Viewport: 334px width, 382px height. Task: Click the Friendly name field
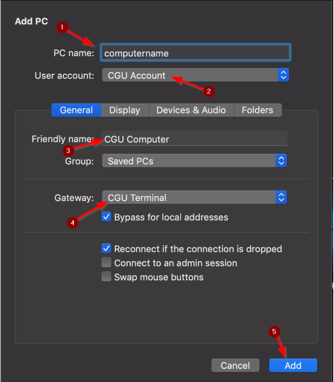(x=195, y=139)
